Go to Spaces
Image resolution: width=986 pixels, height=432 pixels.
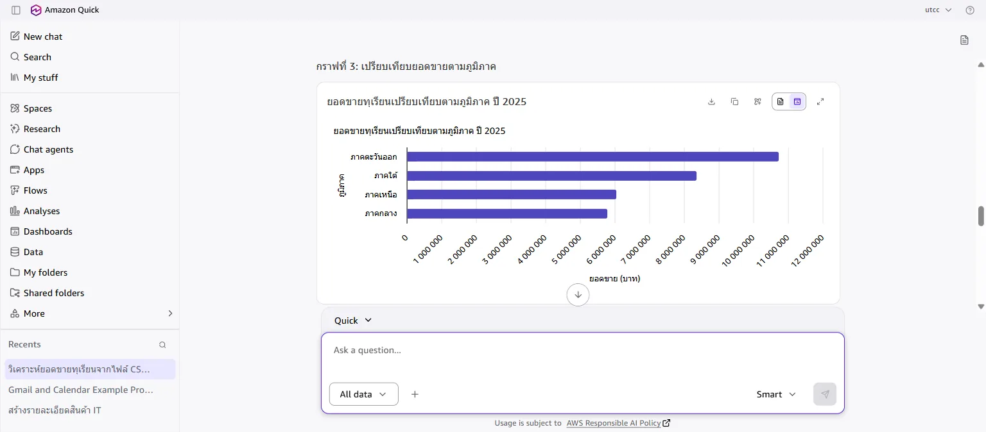pos(89,108)
